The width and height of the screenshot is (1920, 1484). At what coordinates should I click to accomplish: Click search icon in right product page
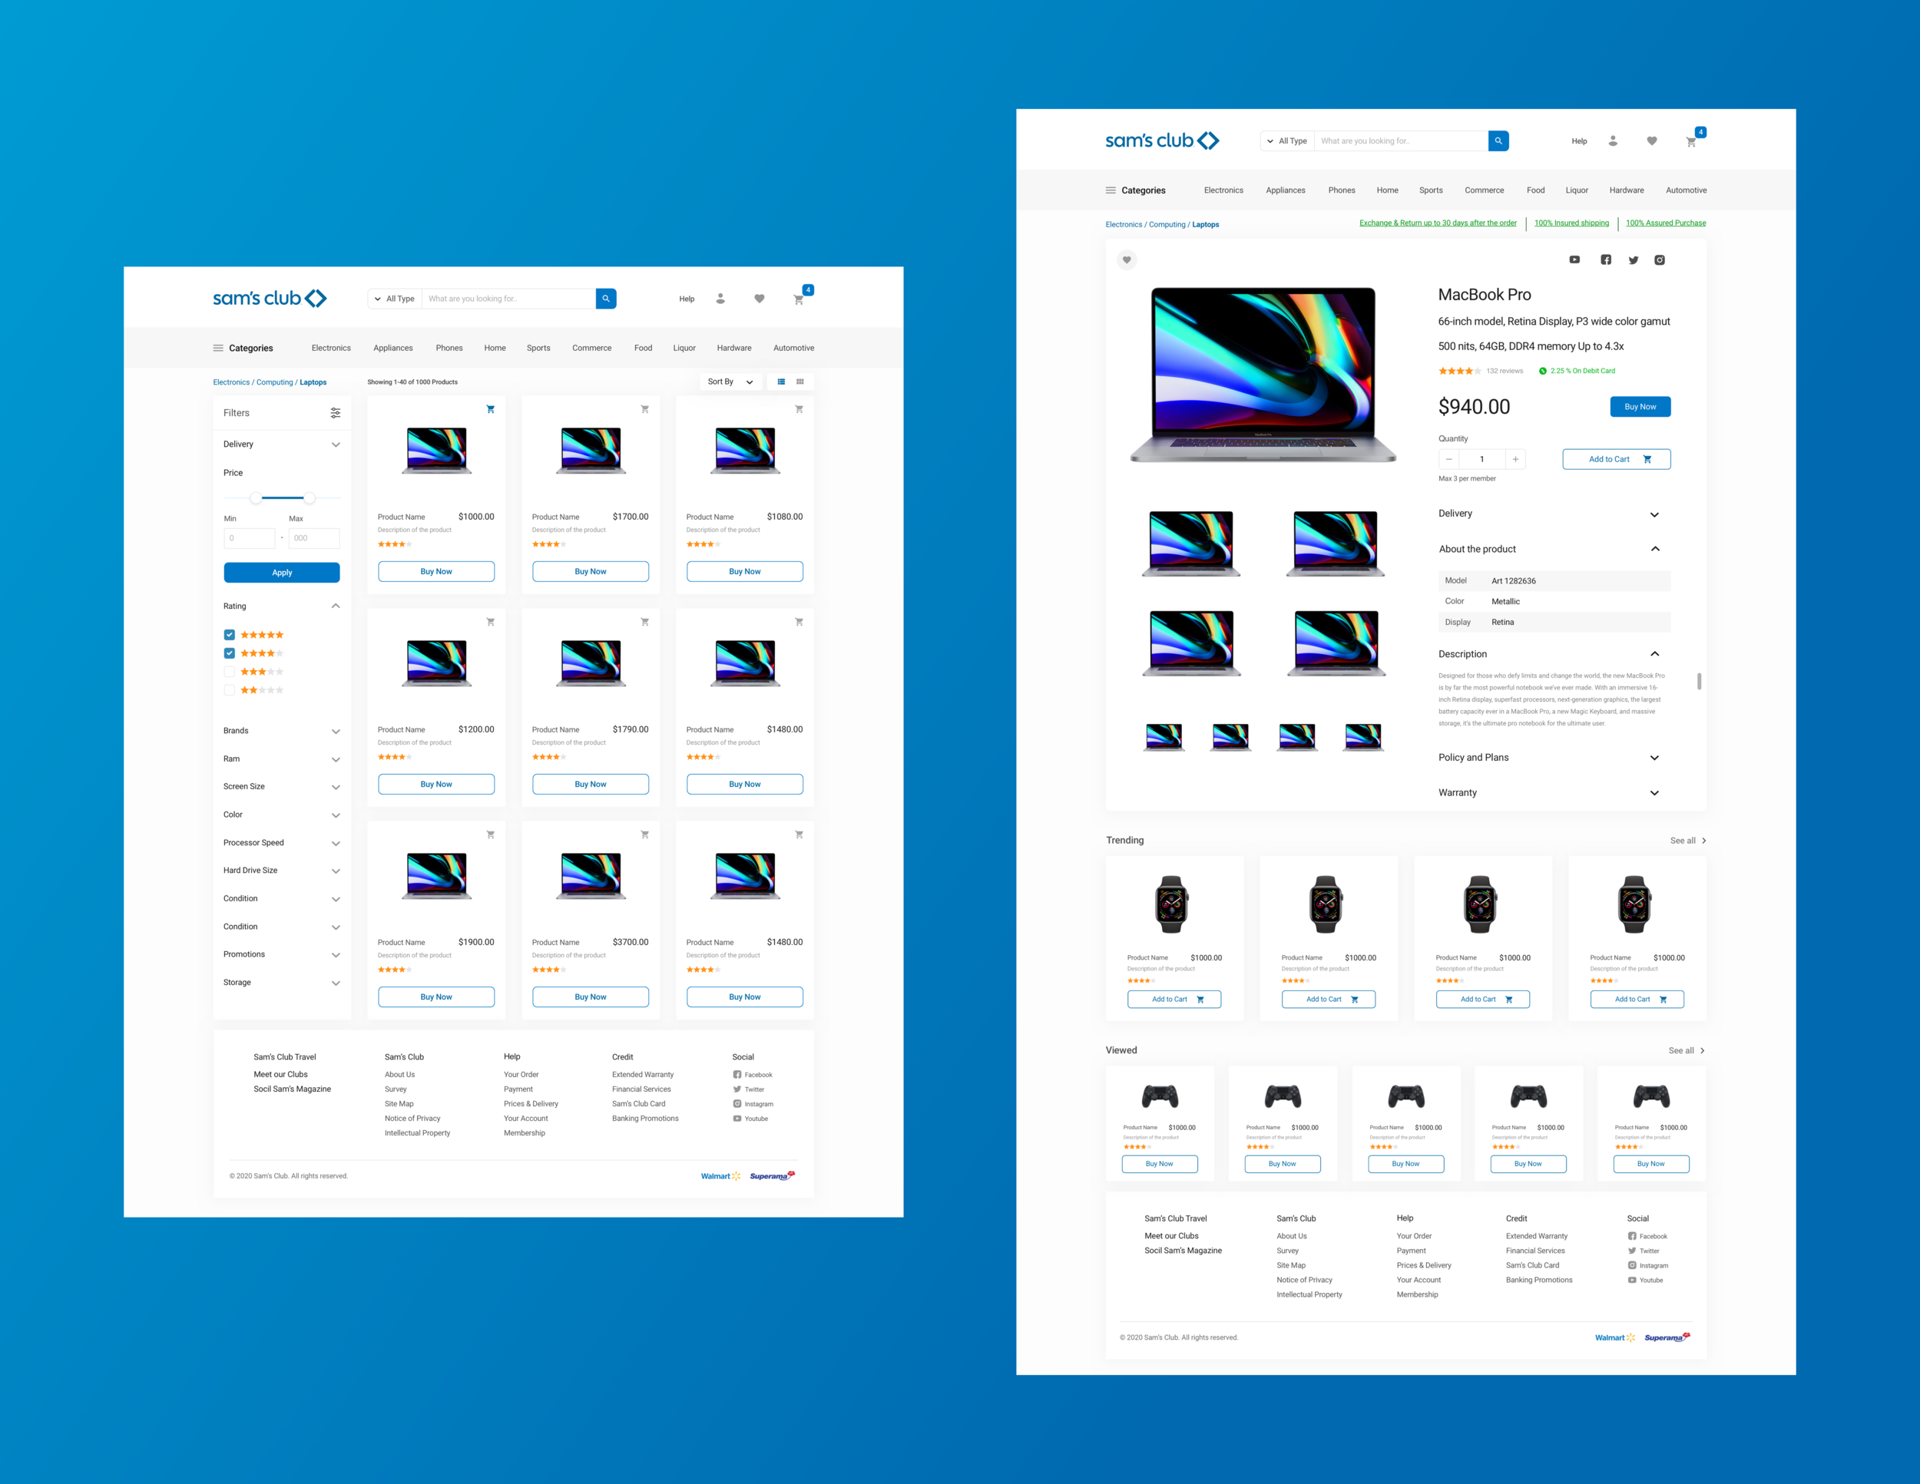[1498, 140]
